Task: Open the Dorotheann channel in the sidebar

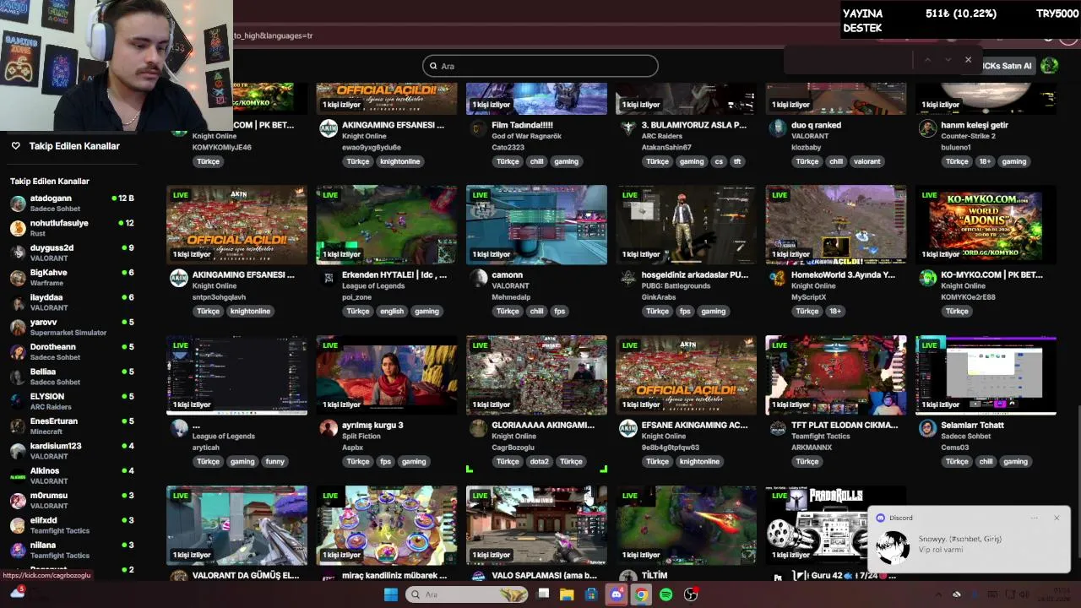Action: point(72,351)
